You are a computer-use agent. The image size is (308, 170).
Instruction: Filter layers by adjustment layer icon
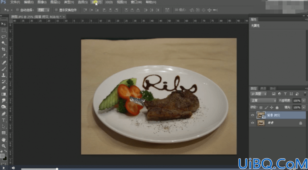pos(280,94)
